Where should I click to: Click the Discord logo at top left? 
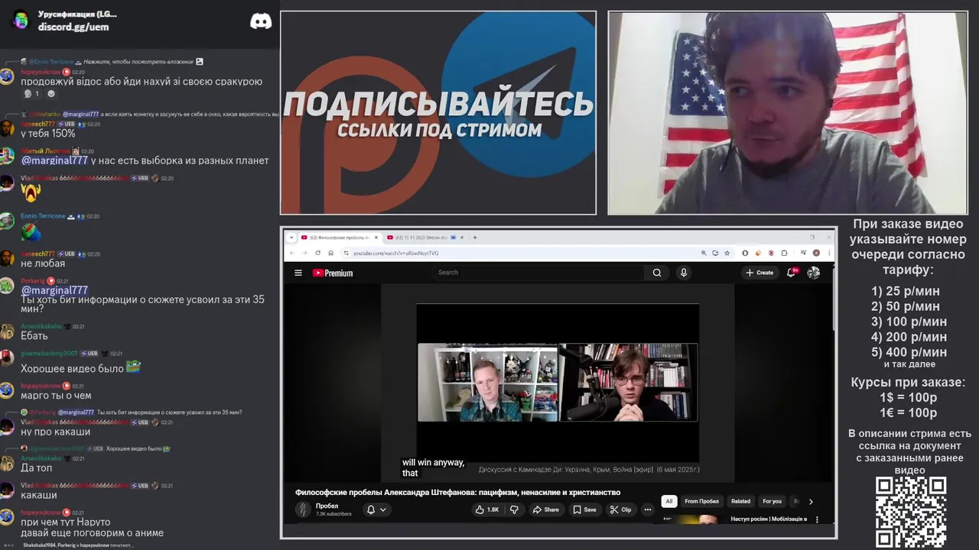[261, 21]
